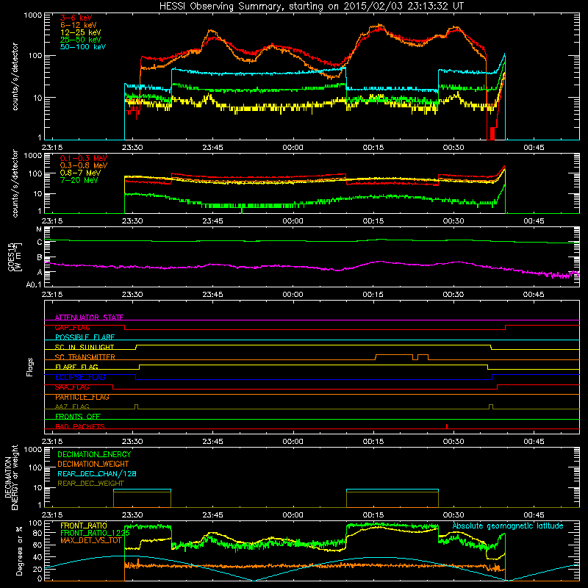588x588 pixels.
Task: Click the PARTICLE_FLAG label
Action: pos(82,397)
